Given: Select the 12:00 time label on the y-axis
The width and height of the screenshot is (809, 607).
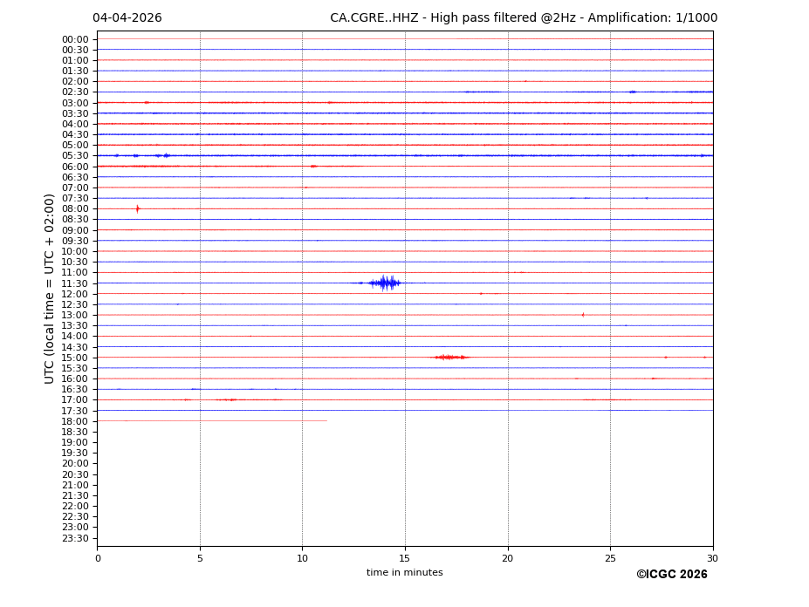Looking at the screenshot, I should [x=75, y=294].
